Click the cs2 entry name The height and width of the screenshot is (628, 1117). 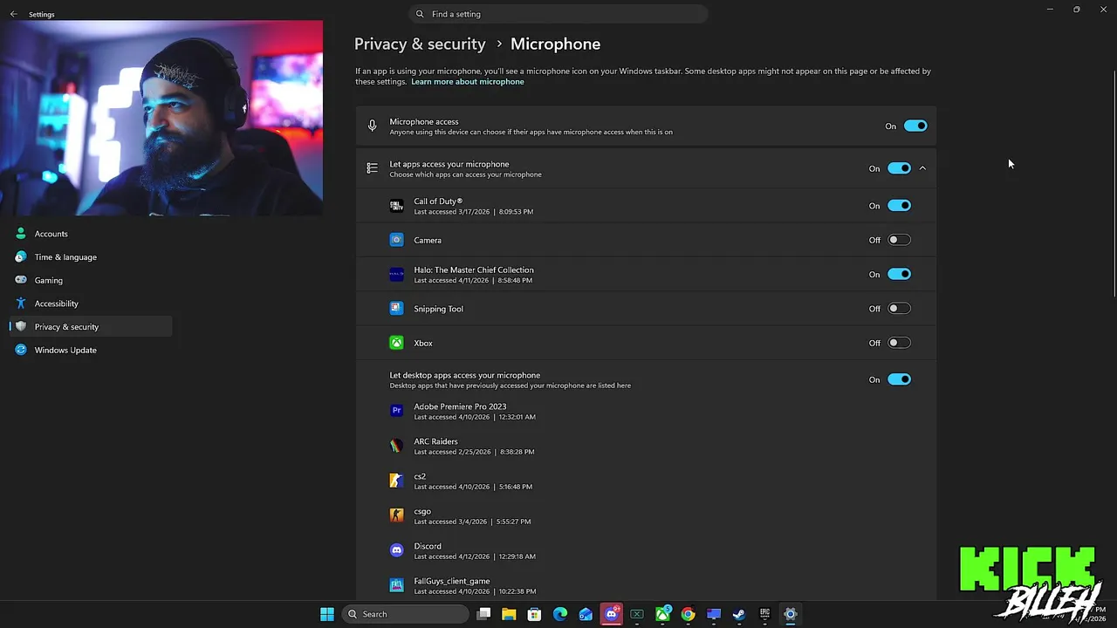coord(420,476)
